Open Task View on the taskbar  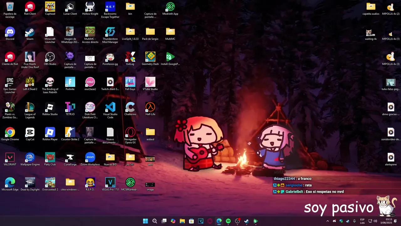pyautogui.click(x=164, y=221)
